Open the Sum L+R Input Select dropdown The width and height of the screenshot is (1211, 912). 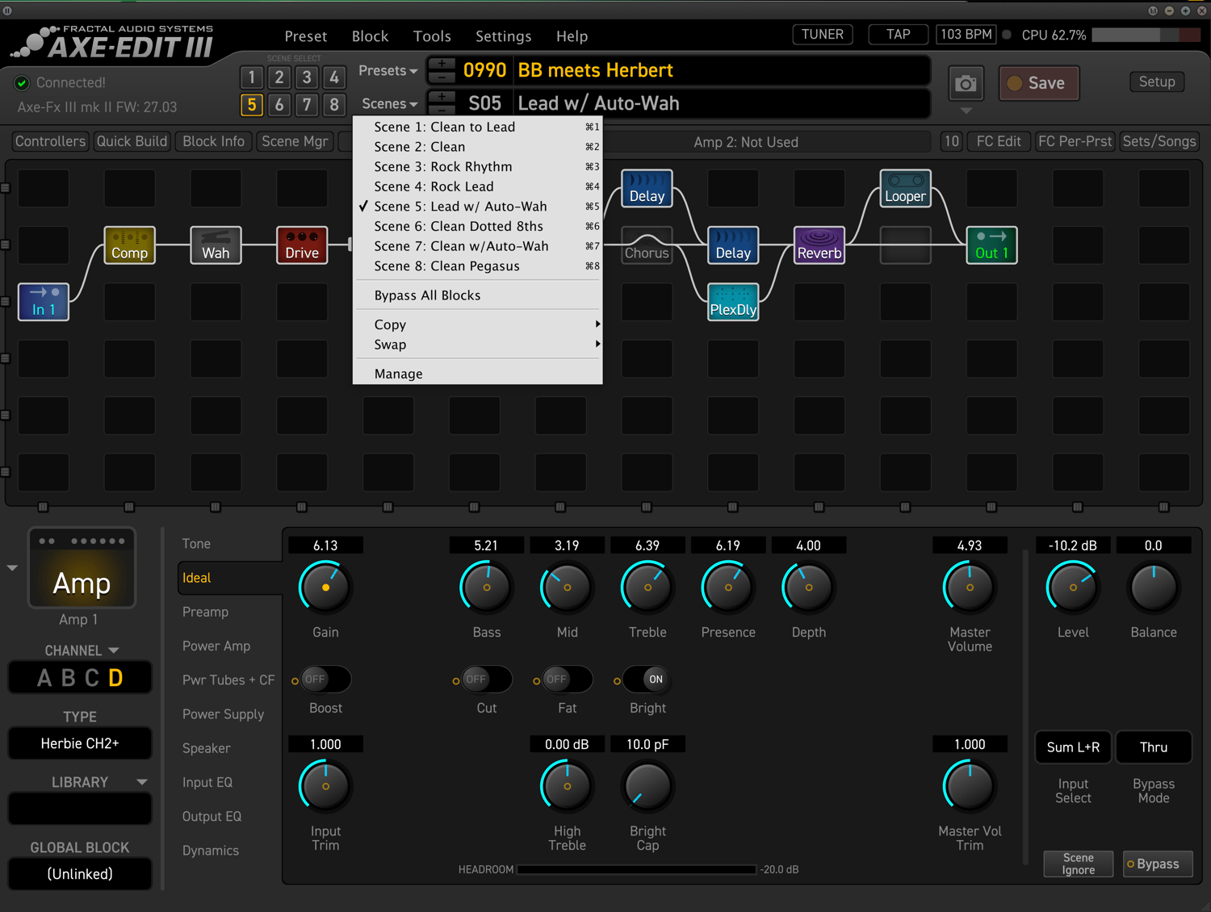[x=1073, y=747]
